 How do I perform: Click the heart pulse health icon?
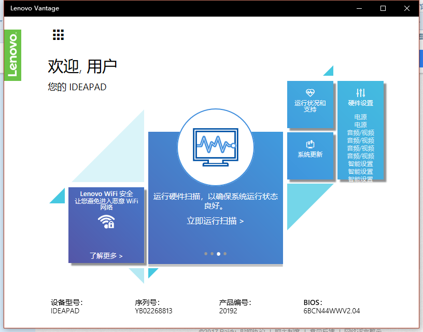(310, 92)
